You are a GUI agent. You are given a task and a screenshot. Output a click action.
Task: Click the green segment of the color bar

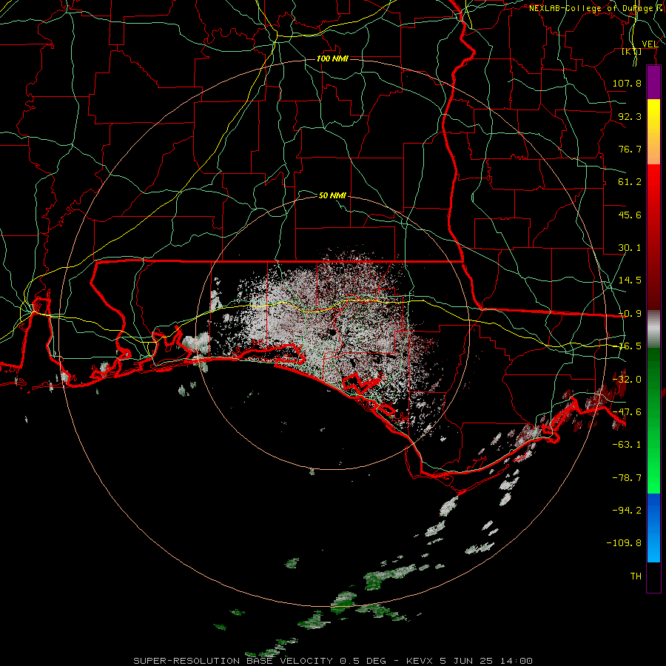click(653, 420)
